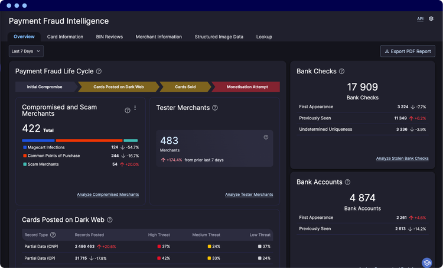Click help icon inside 483 Merchants box
This screenshot has height=268, width=443.
coord(266,137)
